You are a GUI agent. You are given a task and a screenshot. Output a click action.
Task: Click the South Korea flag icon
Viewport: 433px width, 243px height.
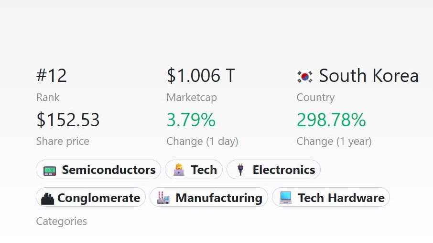coord(305,76)
